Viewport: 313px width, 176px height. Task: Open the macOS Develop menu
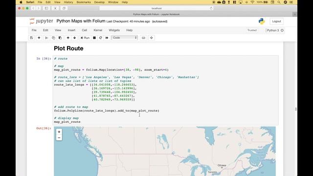click(x=99, y=2)
